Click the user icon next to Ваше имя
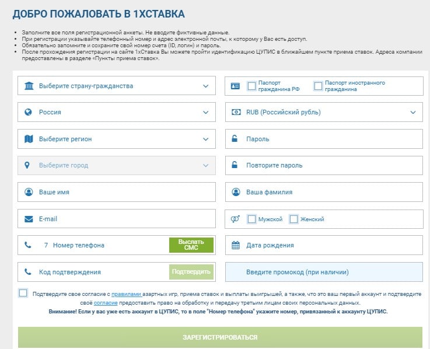 pyautogui.click(x=29, y=192)
